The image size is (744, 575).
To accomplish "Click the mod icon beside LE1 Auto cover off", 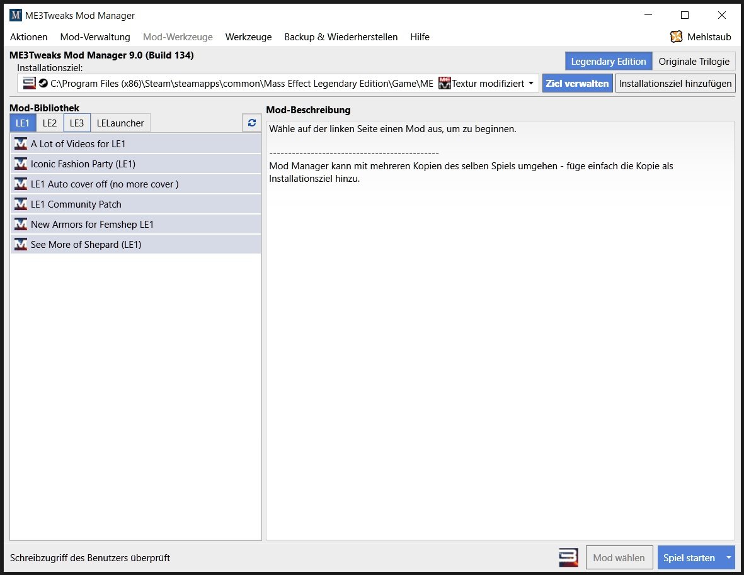I will pyautogui.click(x=20, y=184).
